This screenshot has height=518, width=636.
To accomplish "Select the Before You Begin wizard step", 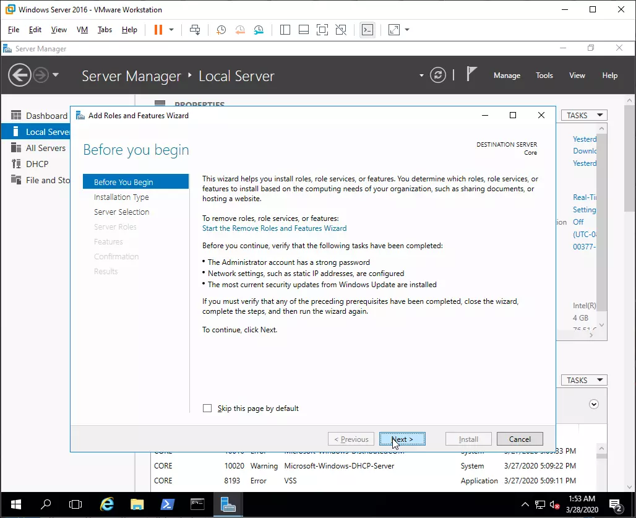I will 136,182.
